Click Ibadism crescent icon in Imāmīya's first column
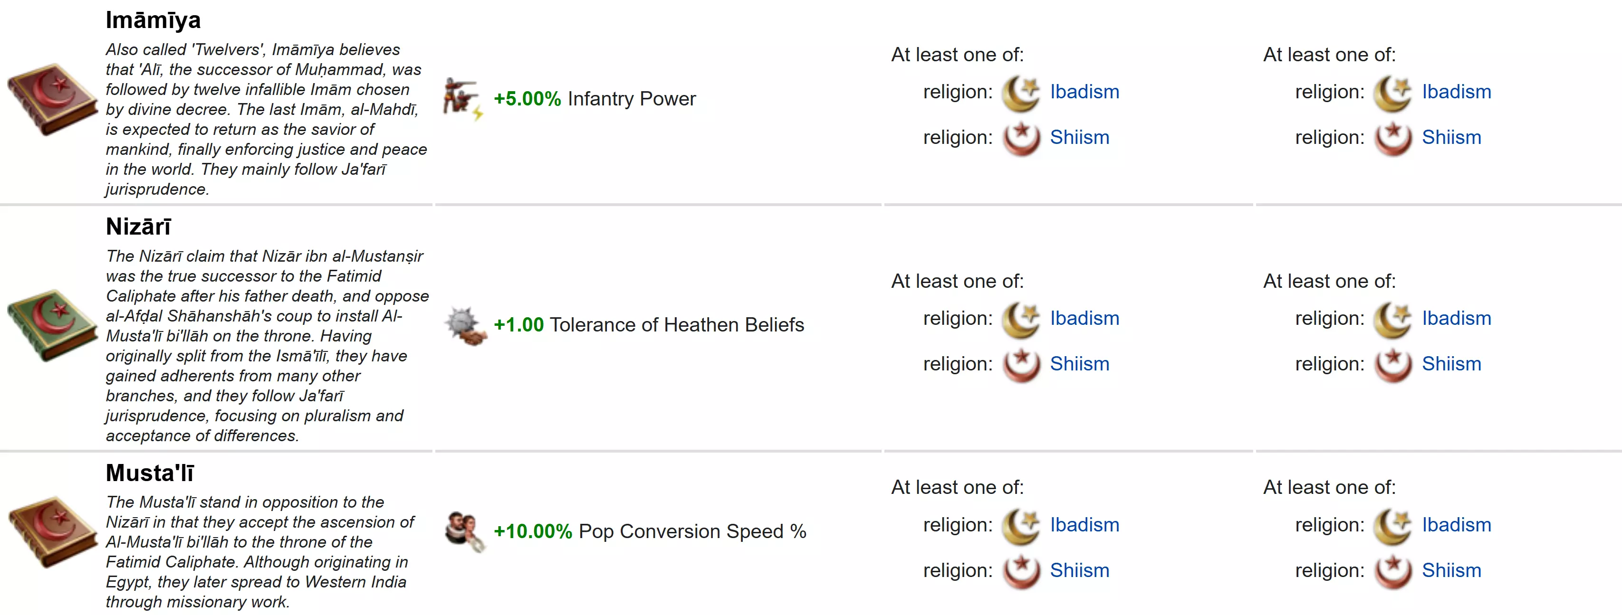Viewport: 1622px width, 615px height. point(1021,93)
